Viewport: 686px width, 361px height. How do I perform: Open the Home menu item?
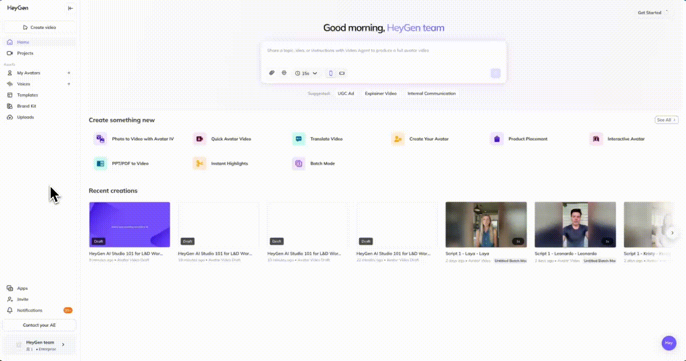[40, 42]
